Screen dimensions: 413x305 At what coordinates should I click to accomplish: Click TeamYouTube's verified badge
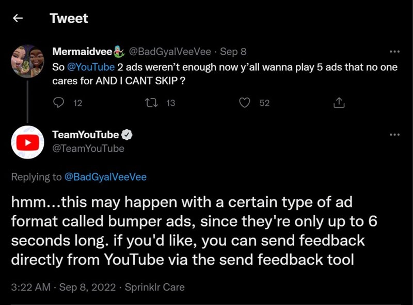click(125, 134)
